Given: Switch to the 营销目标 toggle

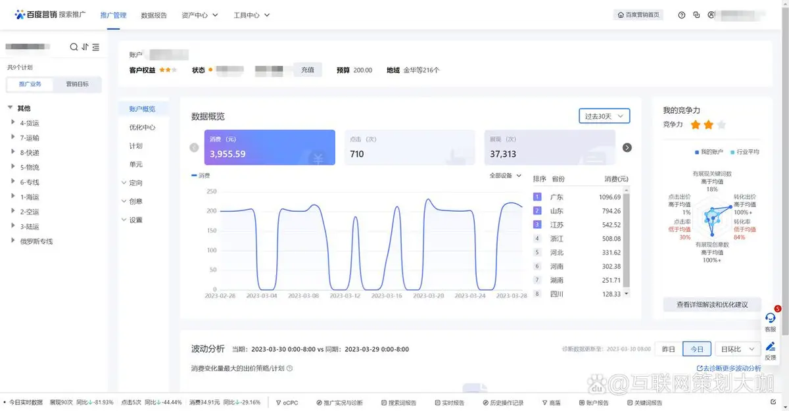Looking at the screenshot, I should point(78,84).
